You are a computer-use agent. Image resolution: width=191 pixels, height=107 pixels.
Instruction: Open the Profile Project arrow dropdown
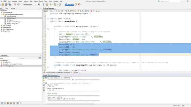pos(62,4)
